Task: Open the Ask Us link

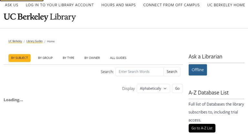Action: point(12,5)
